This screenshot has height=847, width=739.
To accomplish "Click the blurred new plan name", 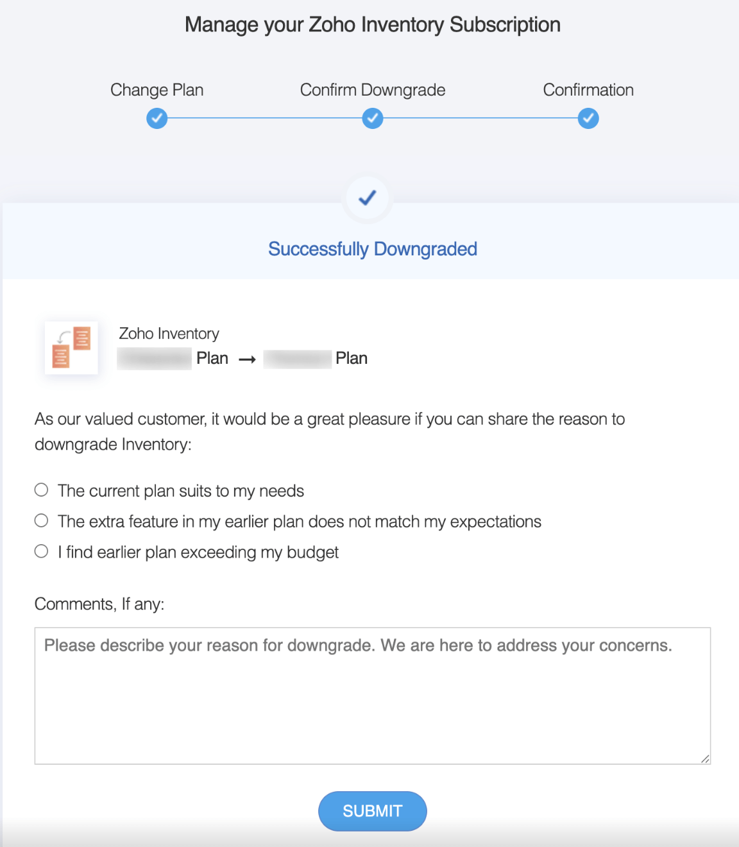I will pos(298,358).
